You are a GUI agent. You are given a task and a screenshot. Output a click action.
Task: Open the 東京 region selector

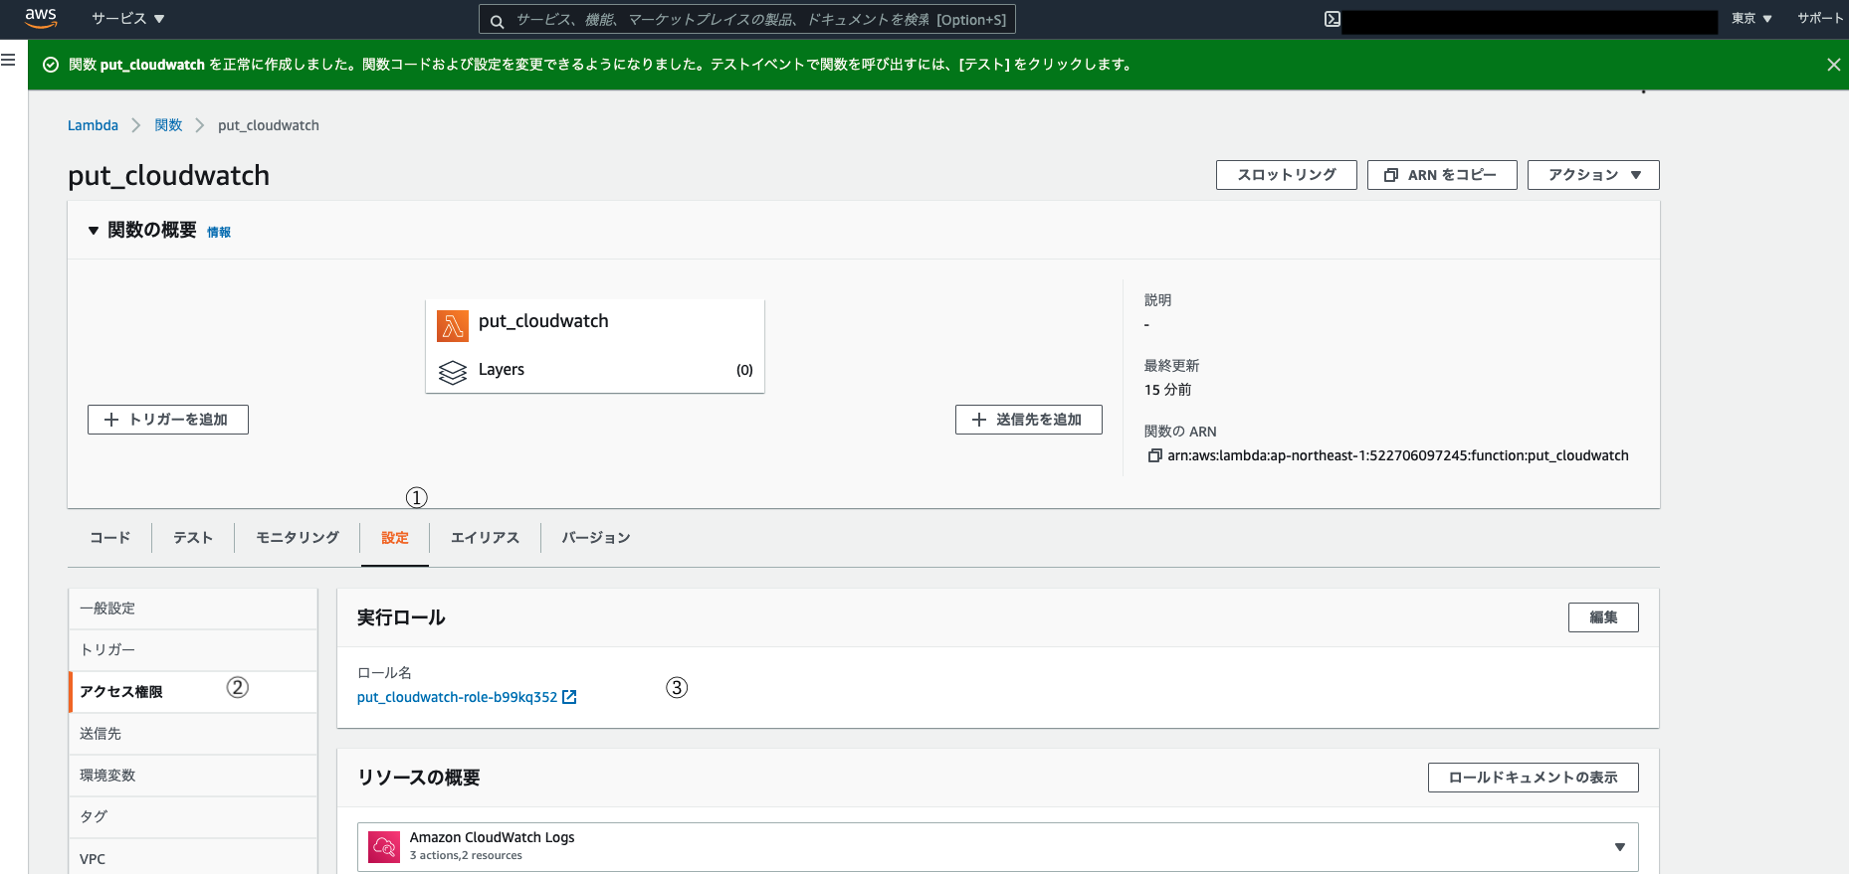click(x=1751, y=19)
